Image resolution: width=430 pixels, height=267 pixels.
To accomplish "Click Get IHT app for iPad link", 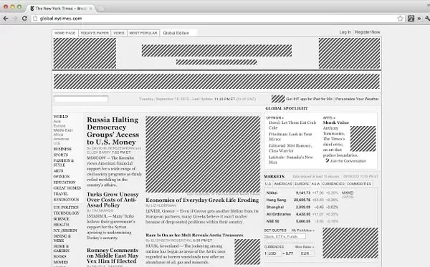I will click(309, 99).
